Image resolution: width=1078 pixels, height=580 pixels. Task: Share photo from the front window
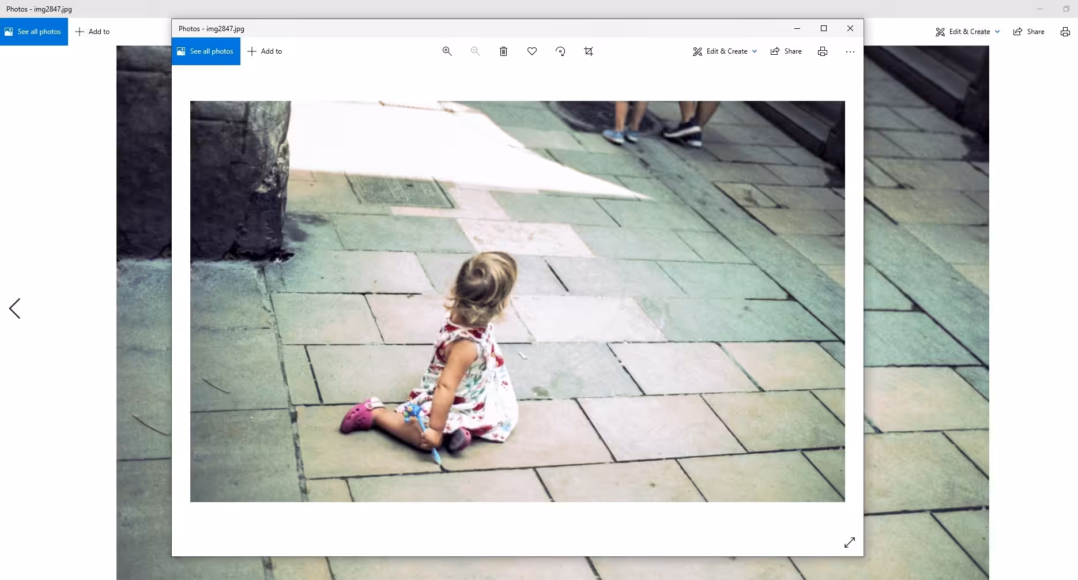point(786,51)
